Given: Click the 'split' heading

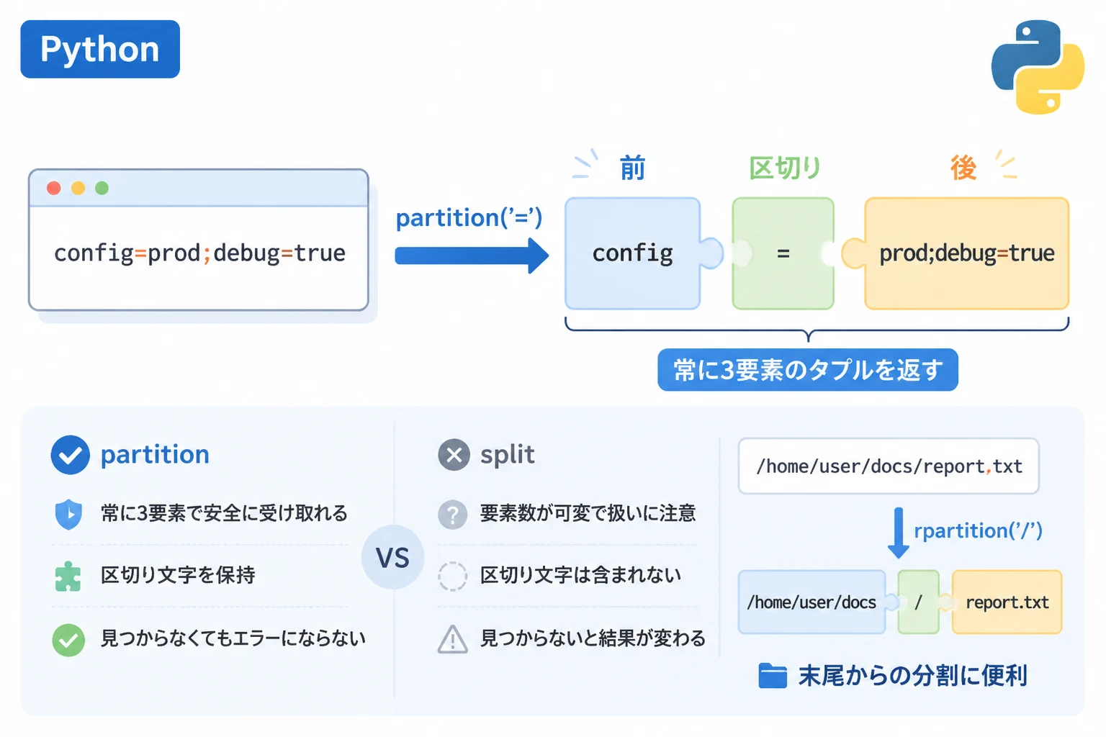Looking at the screenshot, I should (508, 455).
